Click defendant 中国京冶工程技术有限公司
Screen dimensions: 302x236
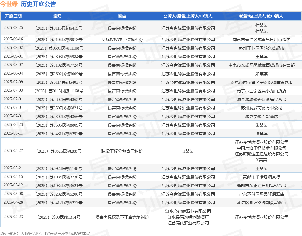tap(261, 148)
